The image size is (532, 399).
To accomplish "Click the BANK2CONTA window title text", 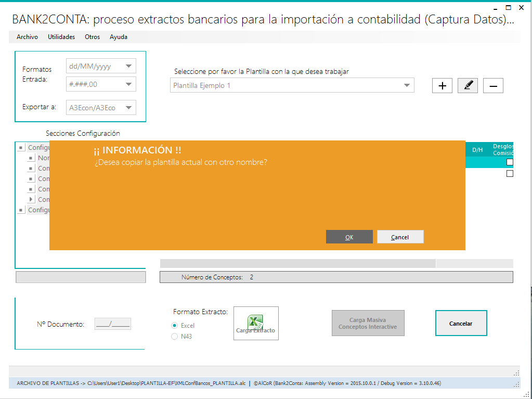I will pyautogui.click(x=263, y=19).
